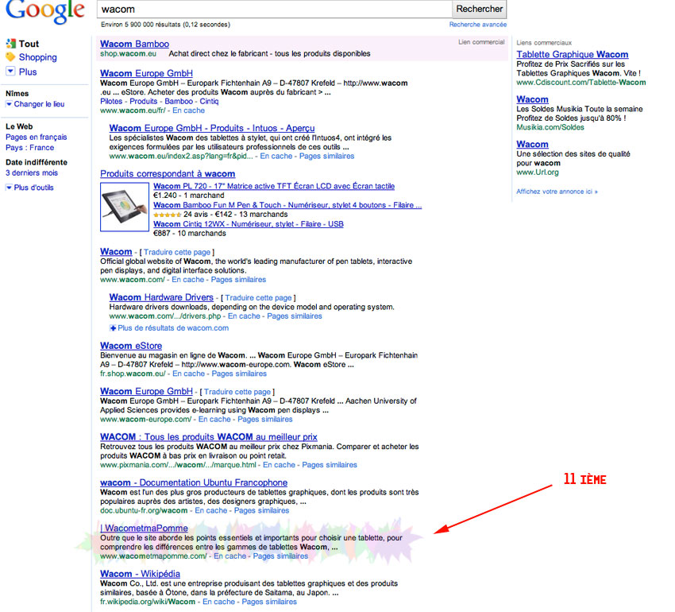The image size is (675, 612).
Task: Click the €887 - 10 marchands text
Action: [190, 233]
